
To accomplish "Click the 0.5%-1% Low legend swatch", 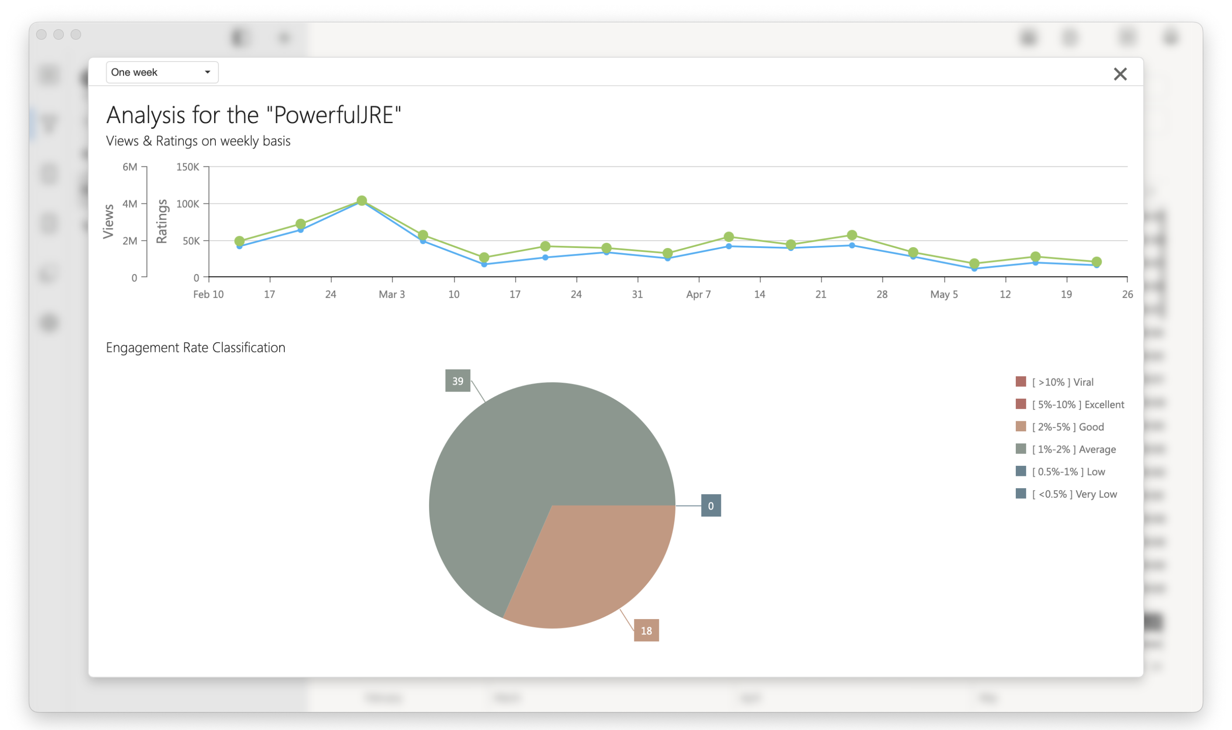I will point(1021,471).
